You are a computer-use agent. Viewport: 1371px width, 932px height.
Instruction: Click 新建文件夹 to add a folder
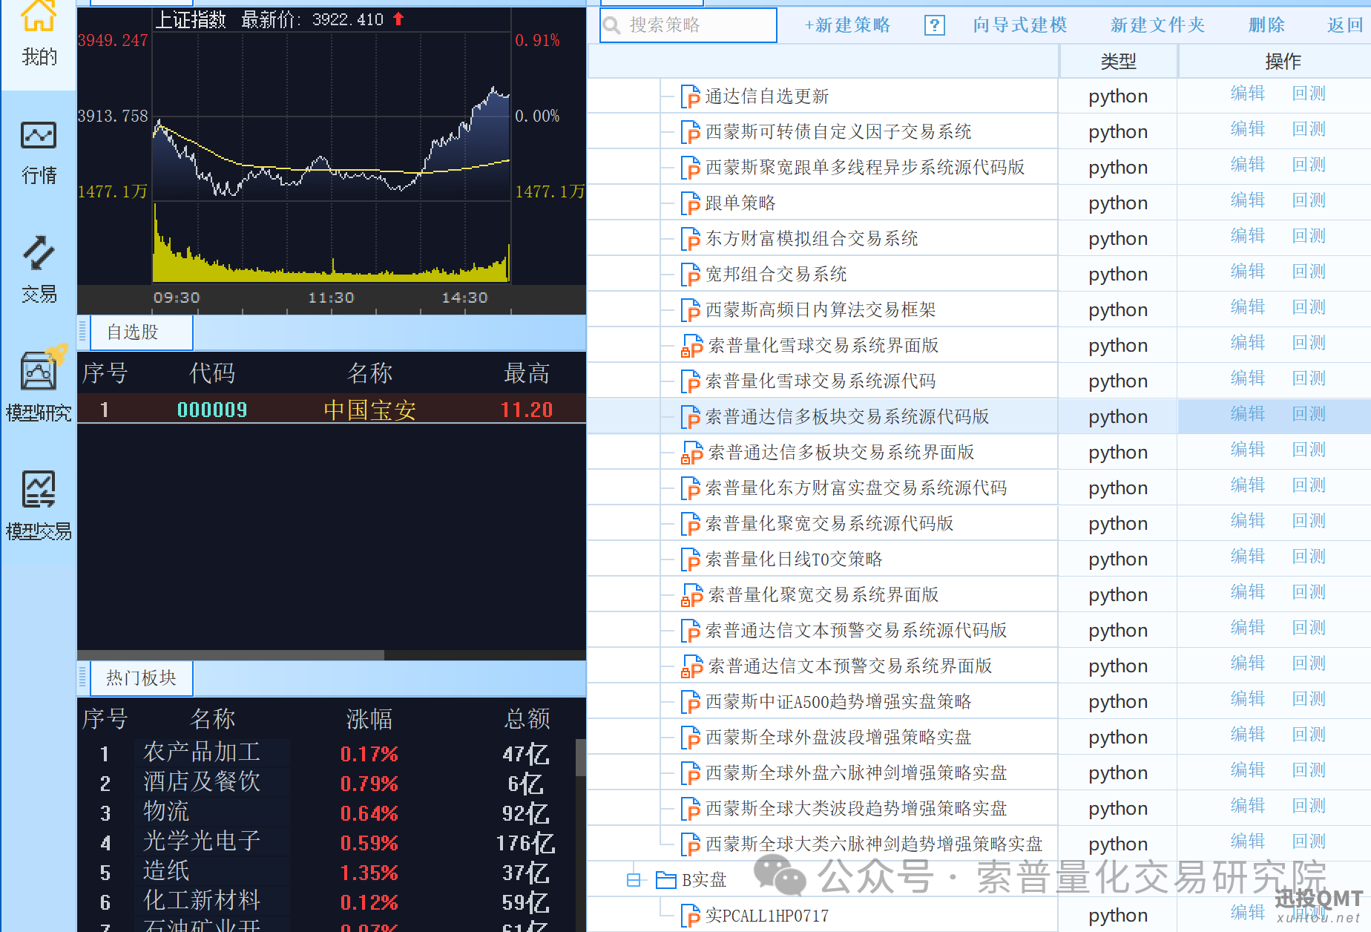click(x=1157, y=25)
